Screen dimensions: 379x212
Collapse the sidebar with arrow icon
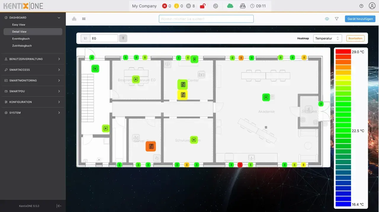[59, 206]
